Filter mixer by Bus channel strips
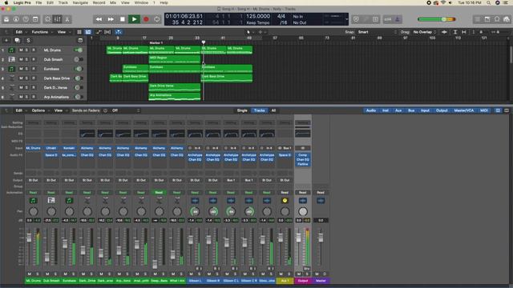This screenshot has width=513, height=288. coord(411,110)
